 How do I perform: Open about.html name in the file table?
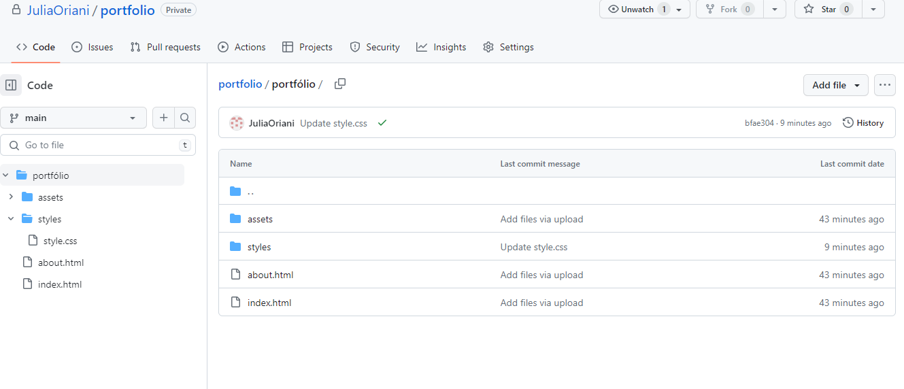[x=271, y=275]
